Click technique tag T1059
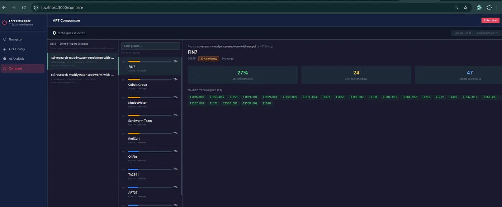Image resolution: width=502 pixels, height=207 pixels. click(233, 97)
